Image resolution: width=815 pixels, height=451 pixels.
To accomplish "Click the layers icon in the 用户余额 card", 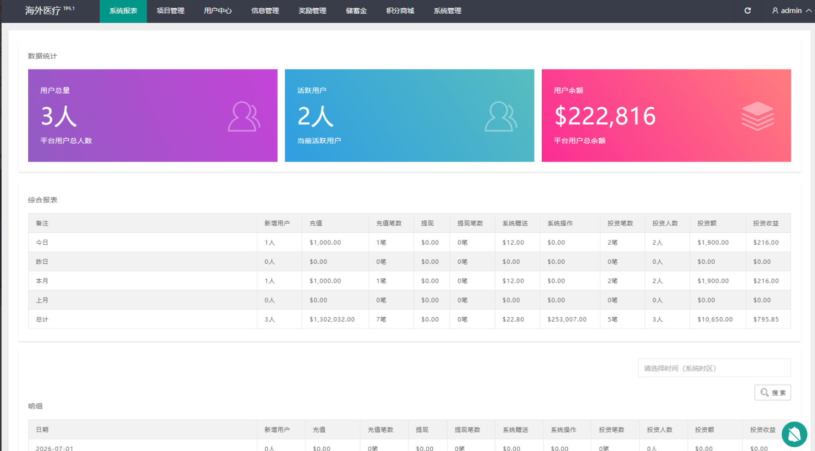I will pyautogui.click(x=757, y=116).
